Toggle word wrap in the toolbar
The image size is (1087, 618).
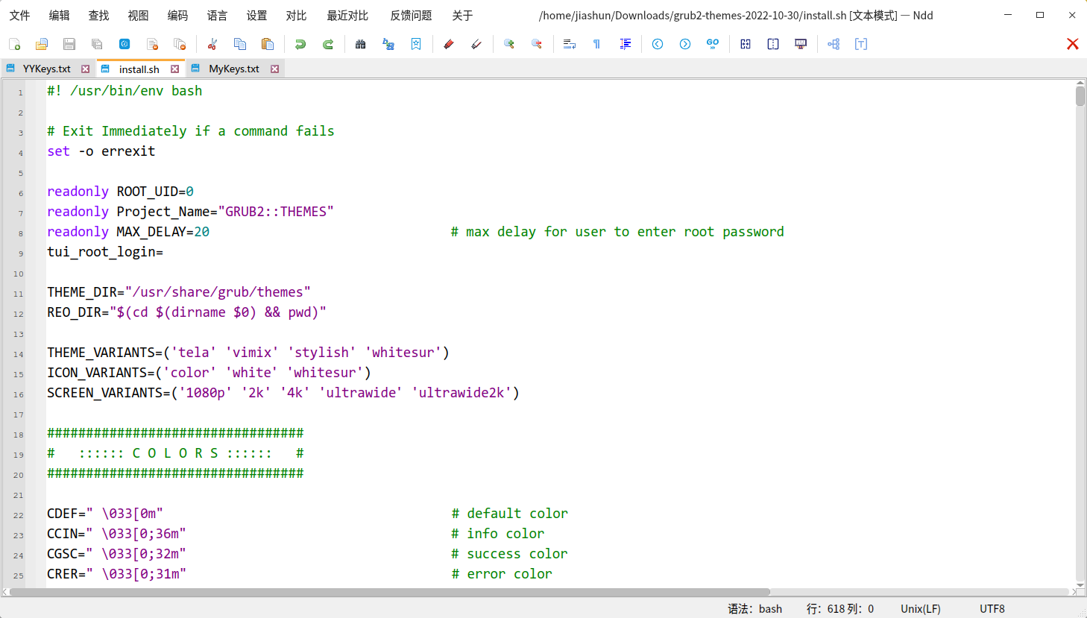(570, 45)
